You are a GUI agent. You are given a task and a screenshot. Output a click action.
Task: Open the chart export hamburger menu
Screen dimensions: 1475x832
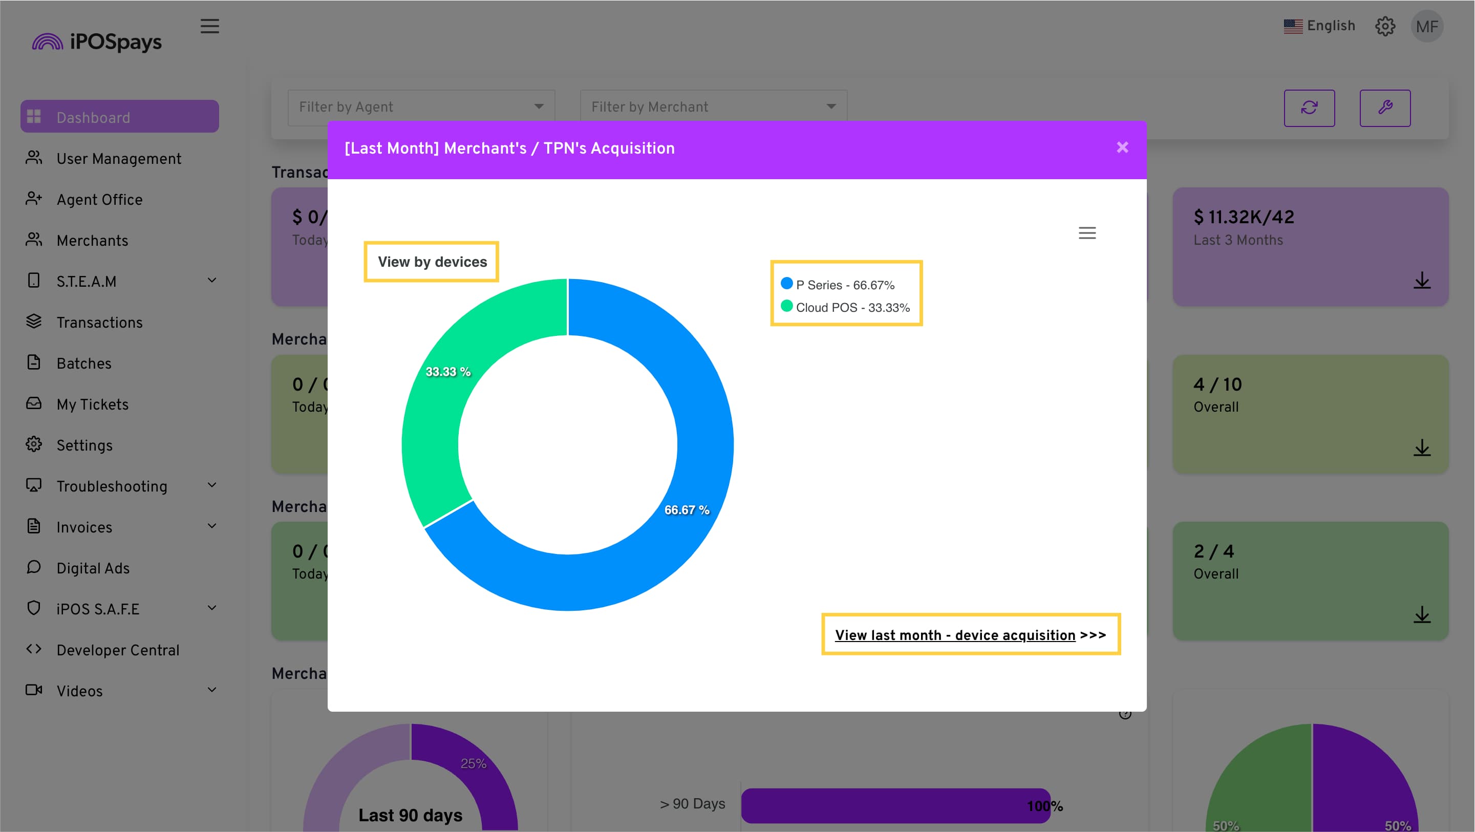pos(1087,233)
